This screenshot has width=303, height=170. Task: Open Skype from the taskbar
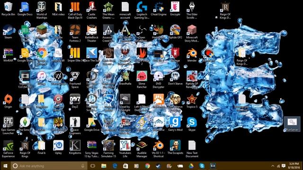[202, 166]
